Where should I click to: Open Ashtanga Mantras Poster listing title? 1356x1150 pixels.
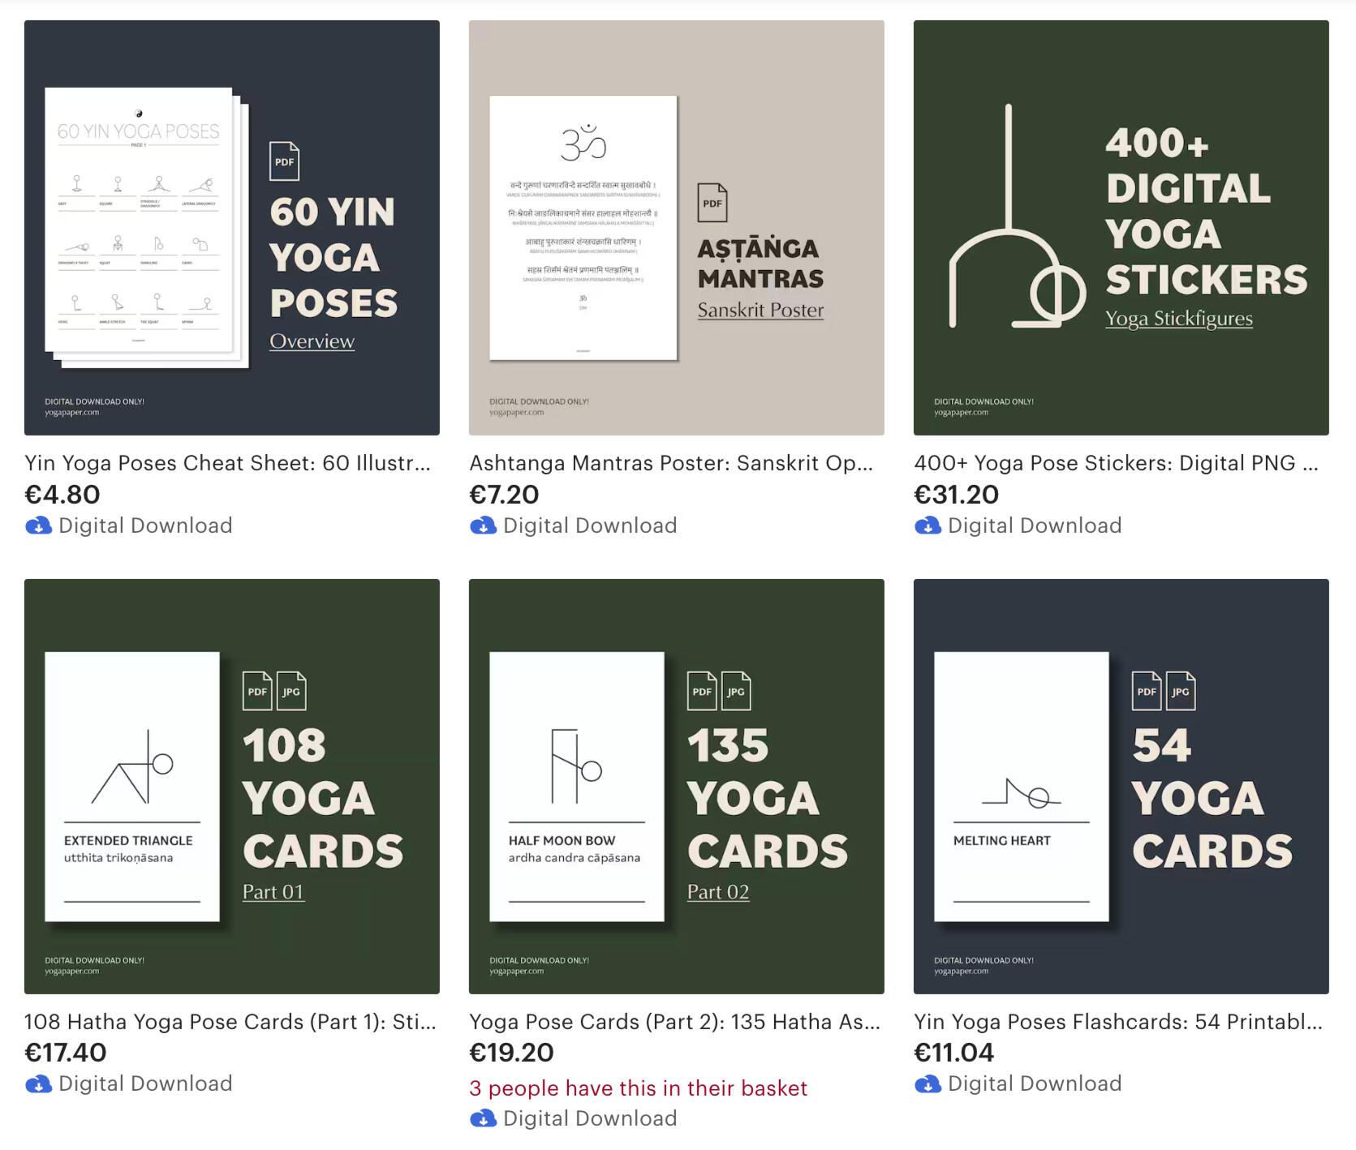tap(672, 463)
